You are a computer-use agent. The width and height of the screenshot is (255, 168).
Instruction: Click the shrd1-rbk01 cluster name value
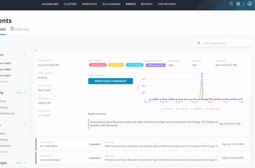pos(44,90)
